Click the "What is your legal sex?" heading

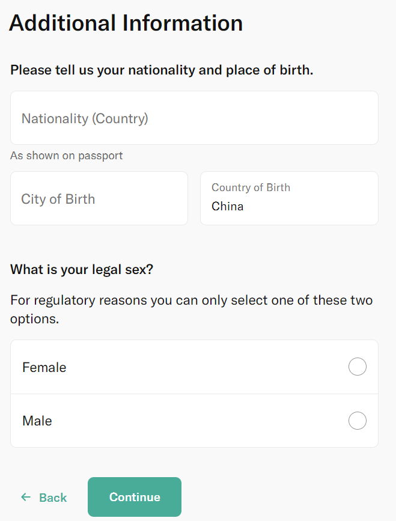click(82, 269)
